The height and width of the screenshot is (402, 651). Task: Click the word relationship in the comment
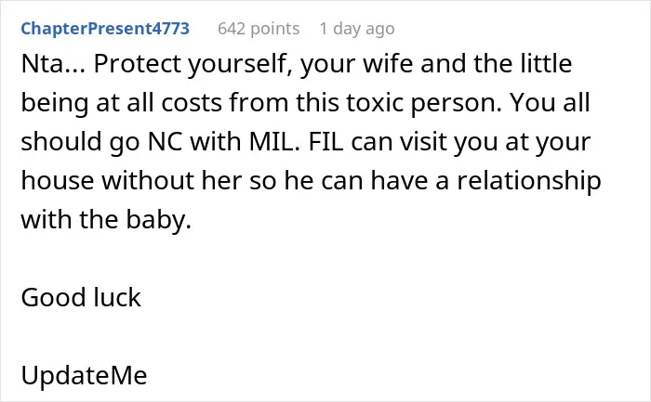point(529,181)
